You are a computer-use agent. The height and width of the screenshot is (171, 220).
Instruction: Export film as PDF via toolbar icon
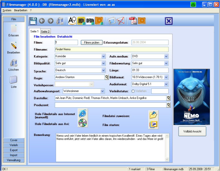(133, 21)
